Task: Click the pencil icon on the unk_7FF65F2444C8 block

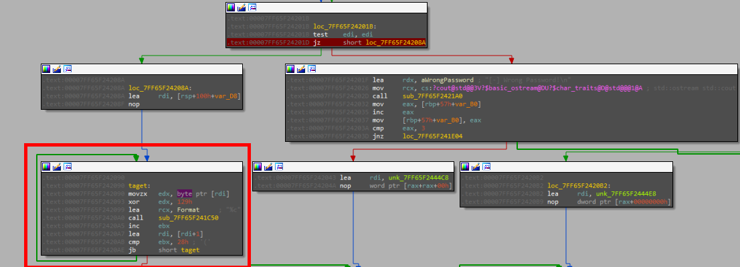Action: [268, 167]
